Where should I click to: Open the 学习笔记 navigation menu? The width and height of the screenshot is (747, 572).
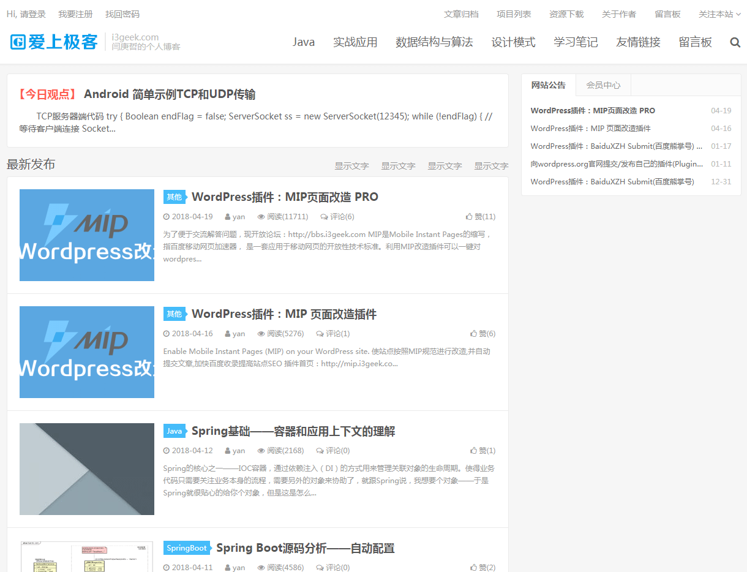tap(576, 42)
